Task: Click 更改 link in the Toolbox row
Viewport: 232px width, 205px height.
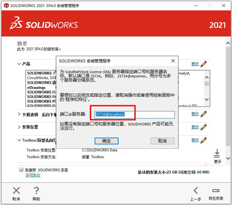Action: tap(195, 140)
